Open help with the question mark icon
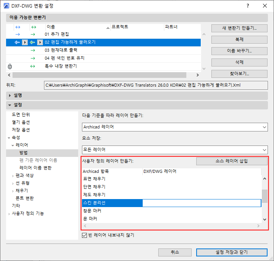 point(248,6)
